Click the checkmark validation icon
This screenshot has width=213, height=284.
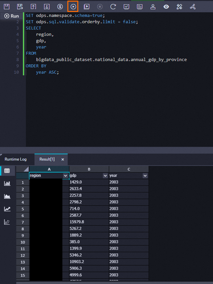click(126, 7)
